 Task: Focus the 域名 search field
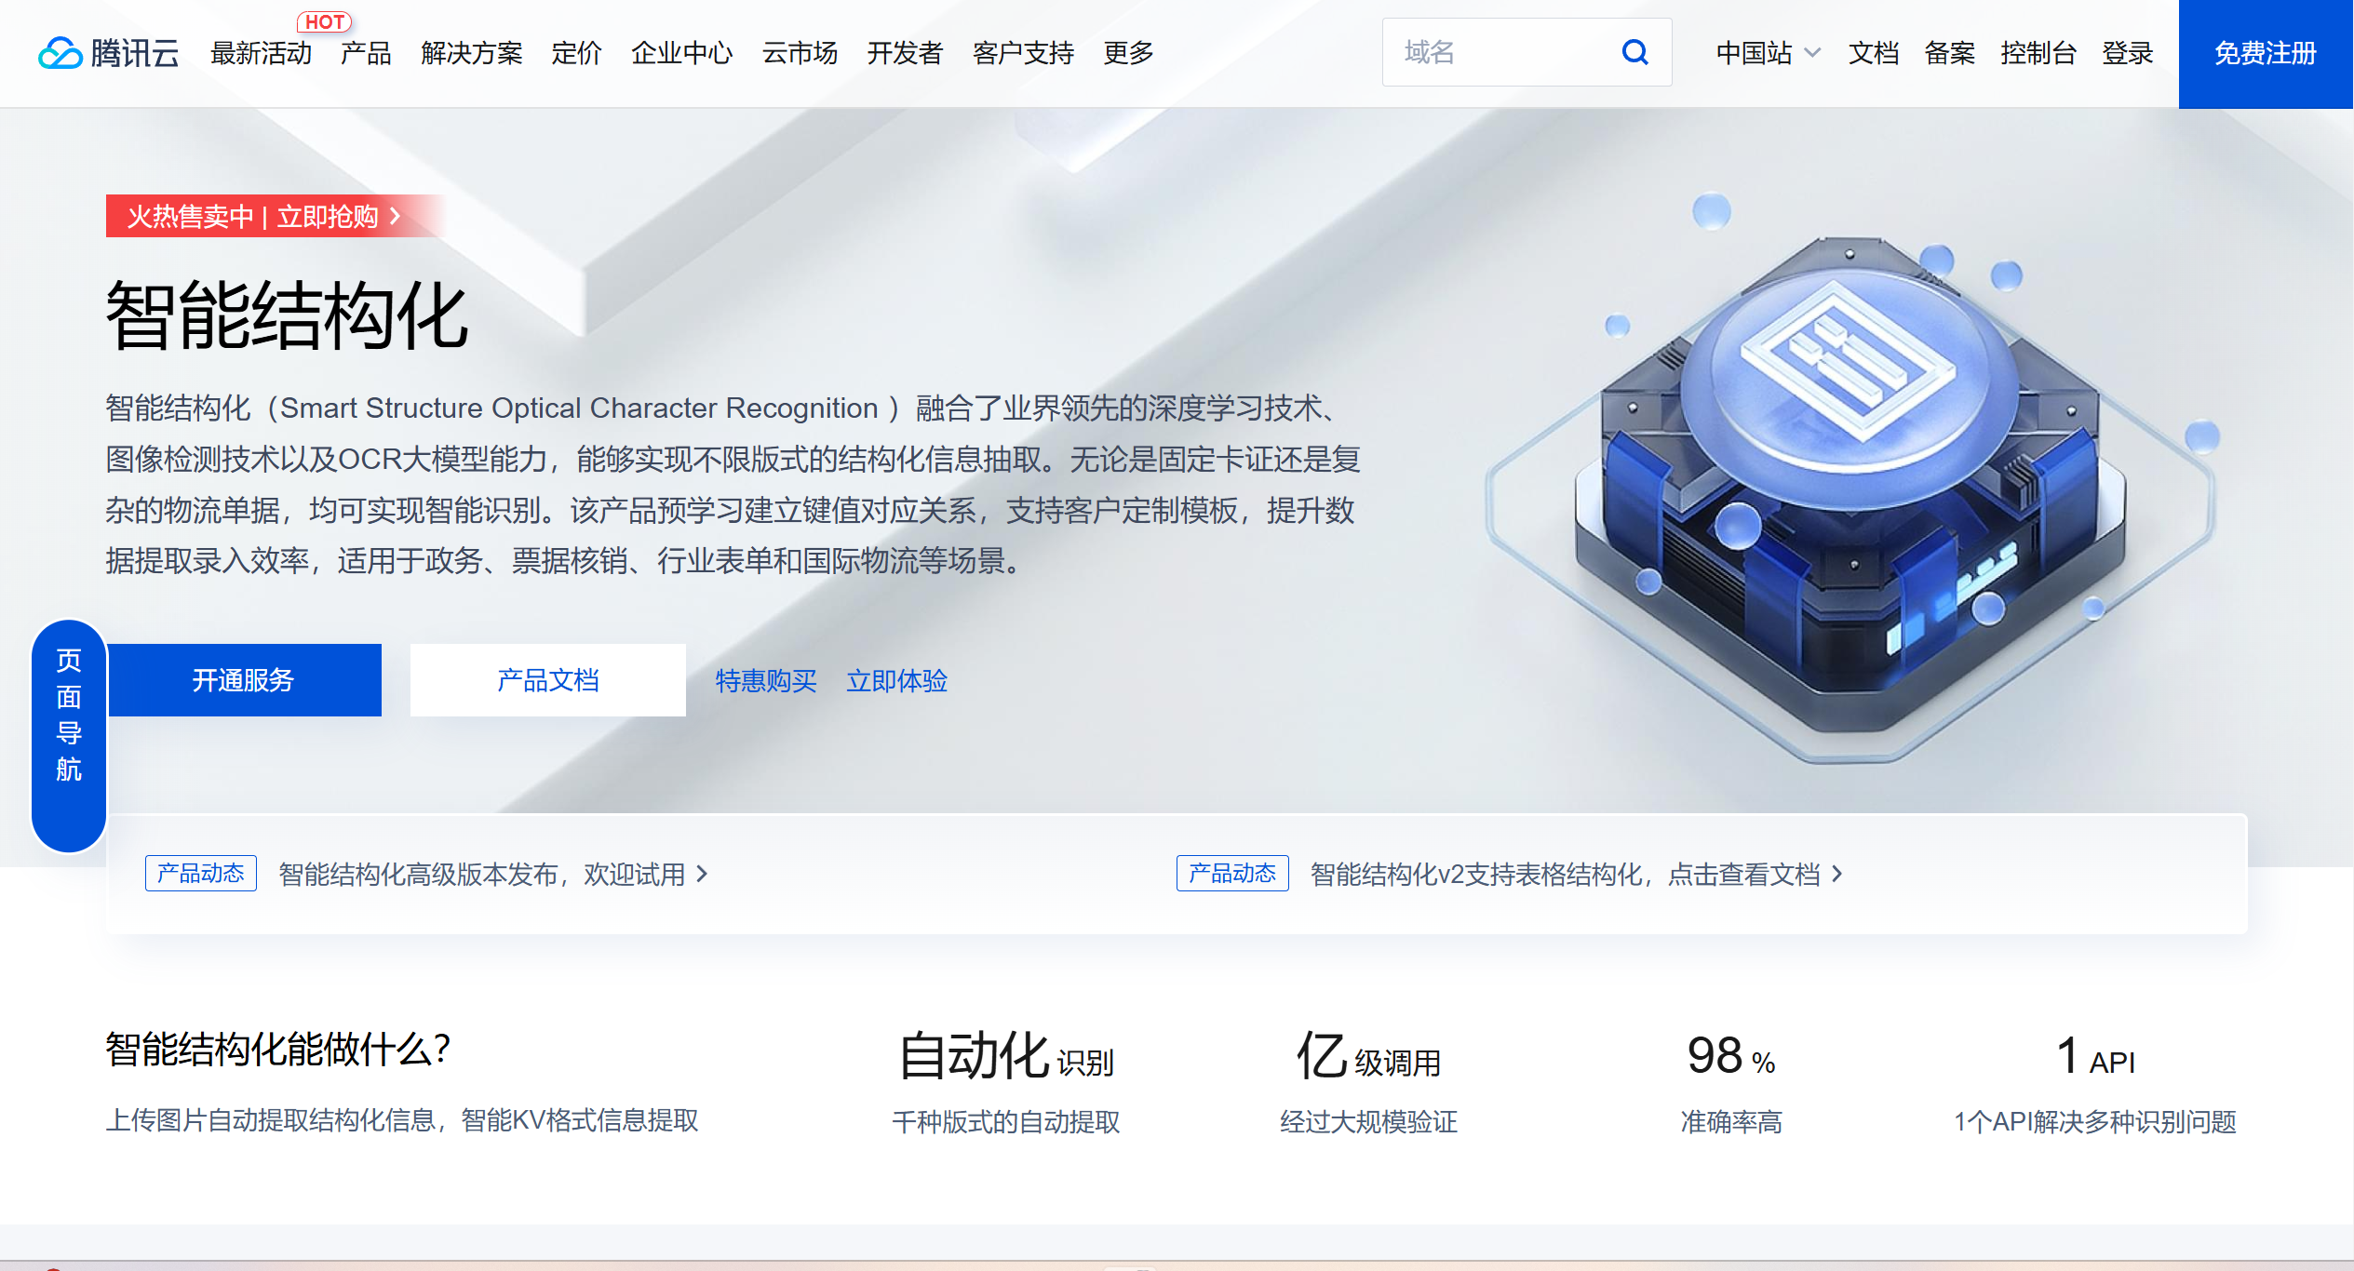[x=1527, y=52]
